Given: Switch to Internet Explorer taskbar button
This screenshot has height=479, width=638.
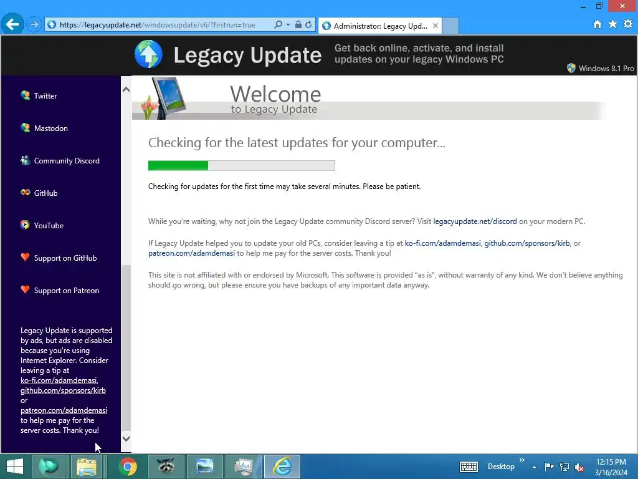Looking at the screenshot, I should [x=282, y=467].
